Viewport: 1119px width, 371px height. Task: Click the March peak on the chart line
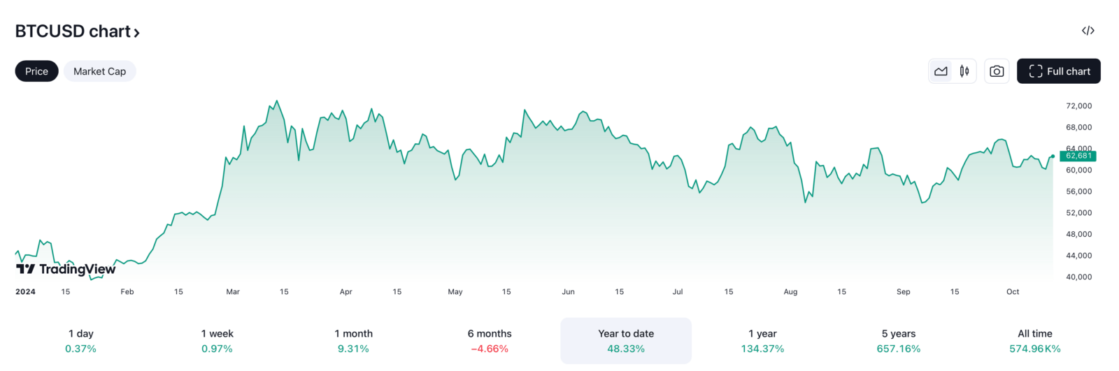(278, 101)
